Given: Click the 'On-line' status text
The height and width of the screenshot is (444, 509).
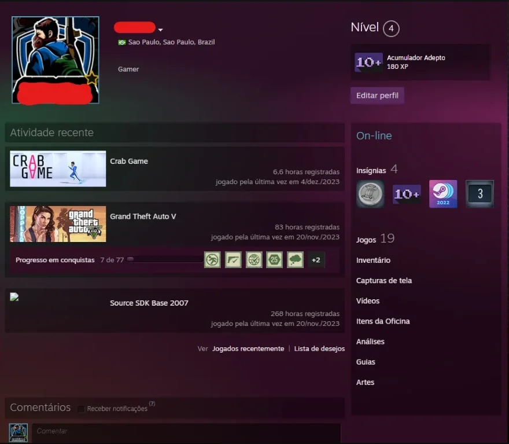Looking at the screenshot, I should point(374,136).
